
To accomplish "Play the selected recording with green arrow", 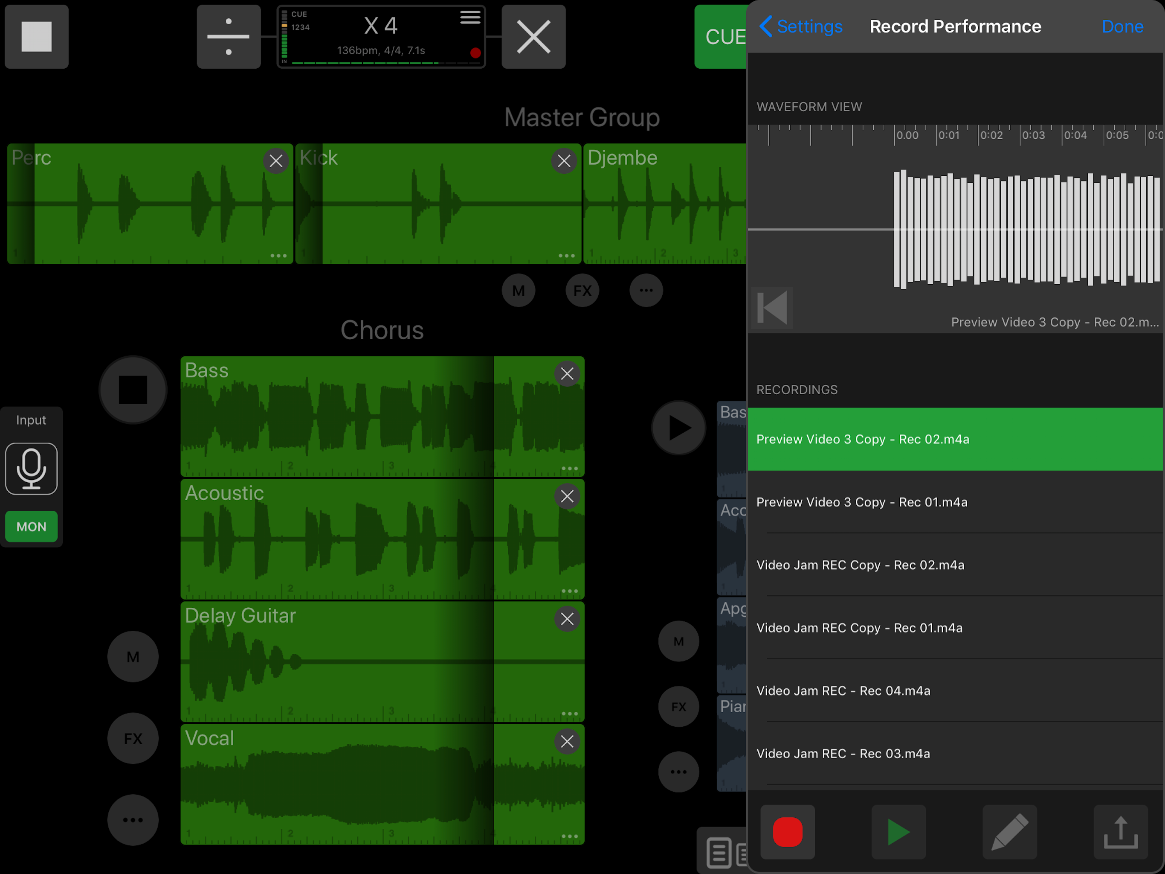I will (x=898, y=831).
